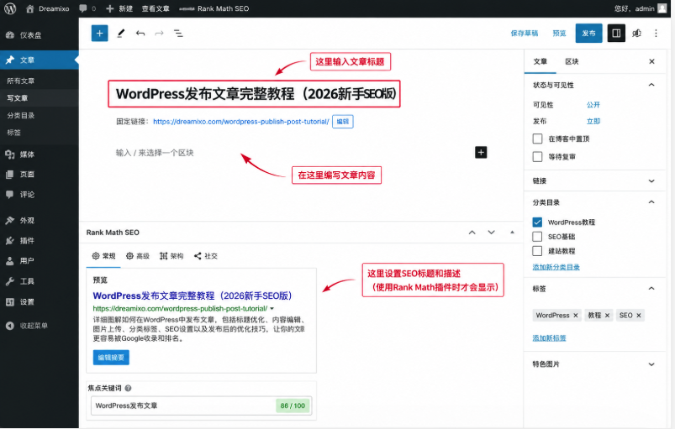Check 建站教程 category
This screenshot has width=675, height=429.
point(537,251)
